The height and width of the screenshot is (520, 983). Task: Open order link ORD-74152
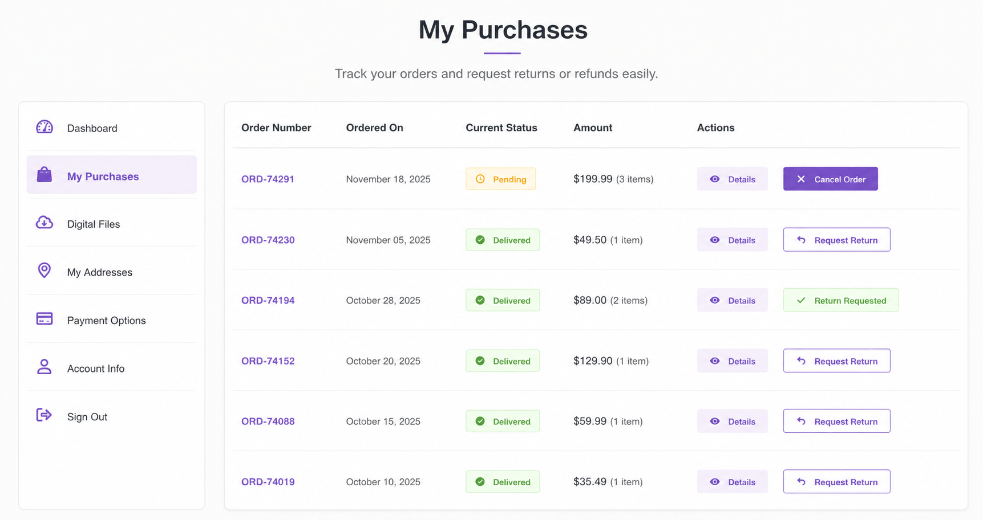point(268,361)
